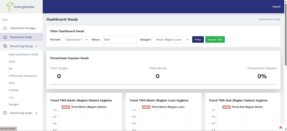
Task: Open the Kategori dropdown
Action: click(x=171, y=39)
